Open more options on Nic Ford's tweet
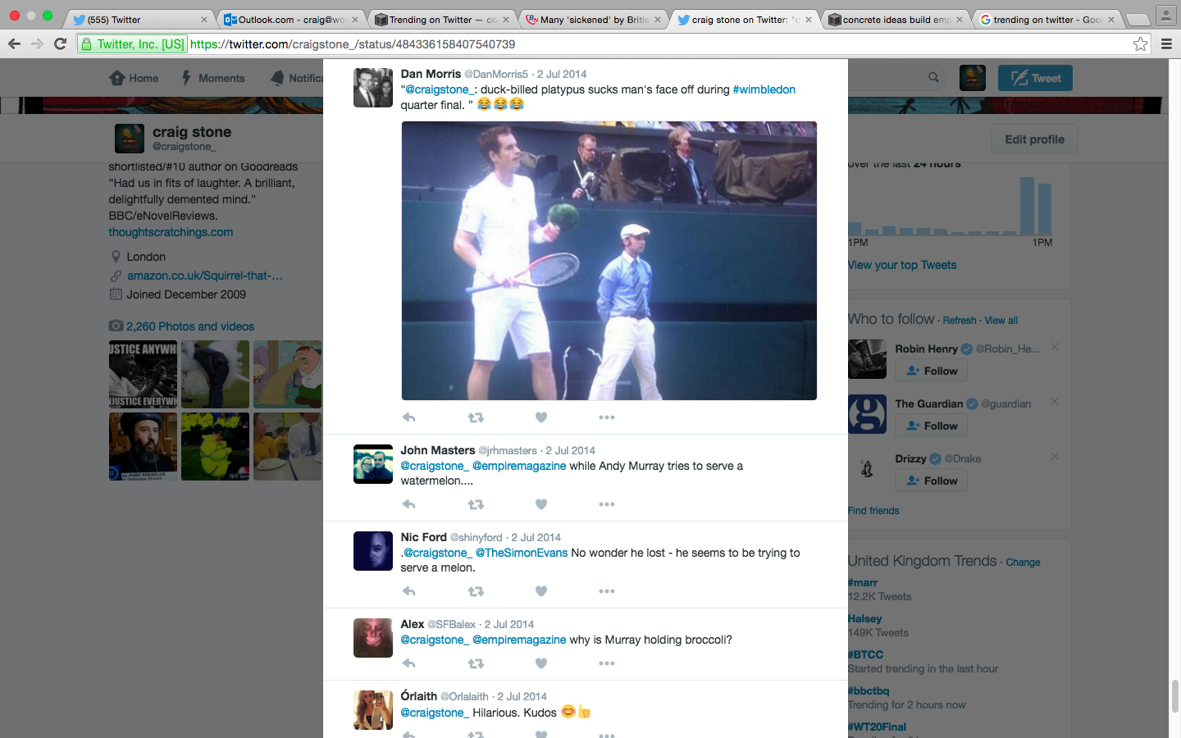 coord(607,591)
